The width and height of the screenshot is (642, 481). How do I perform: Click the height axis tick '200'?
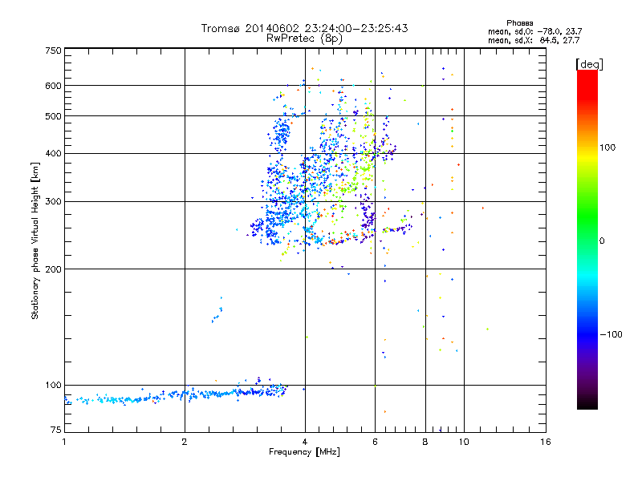[53, 269]
